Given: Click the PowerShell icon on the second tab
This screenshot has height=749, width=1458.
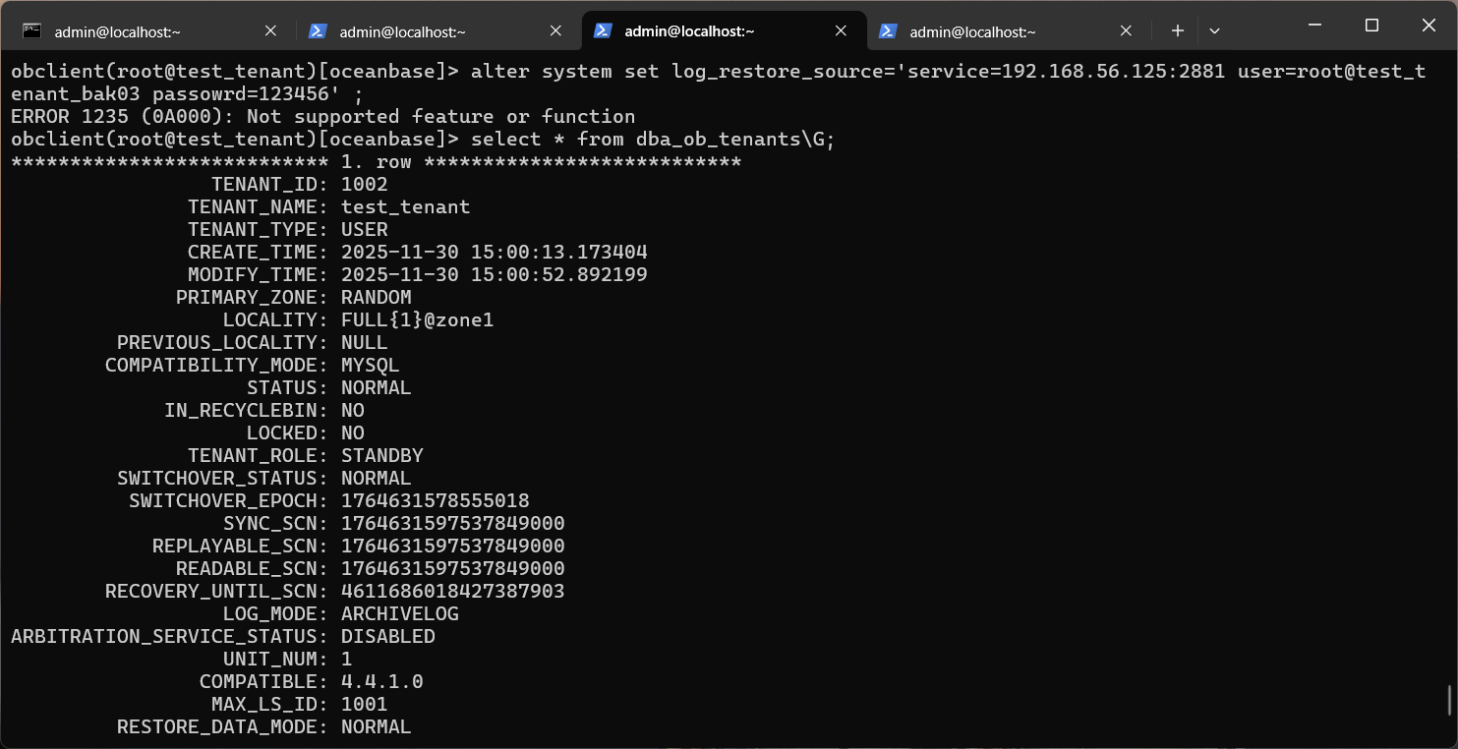Looking at the screenshot, I should coord(318,30).
